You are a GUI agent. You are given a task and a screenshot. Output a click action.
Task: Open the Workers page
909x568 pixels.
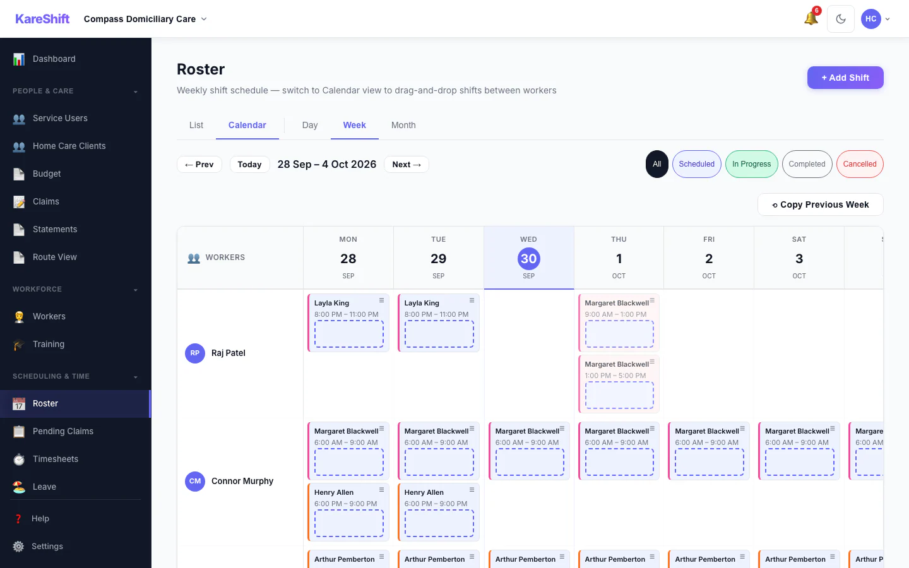[76, 316]
